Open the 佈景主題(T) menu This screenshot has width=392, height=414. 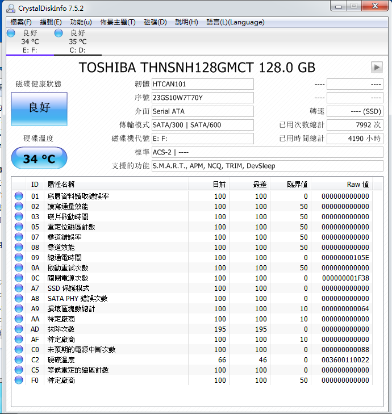(118, 22)
